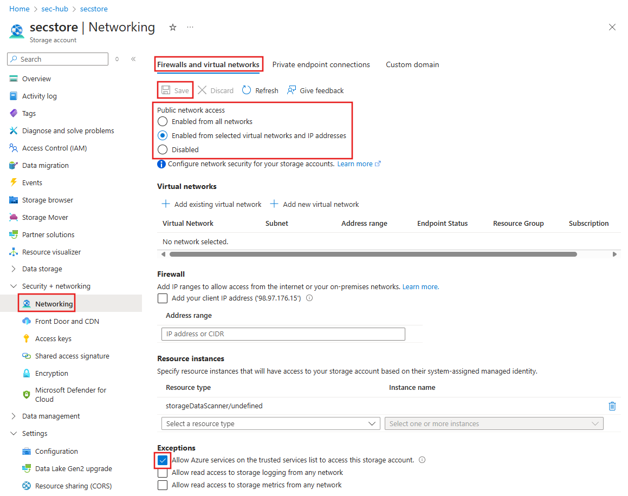Click the Configuration icon

coord(27,451)
